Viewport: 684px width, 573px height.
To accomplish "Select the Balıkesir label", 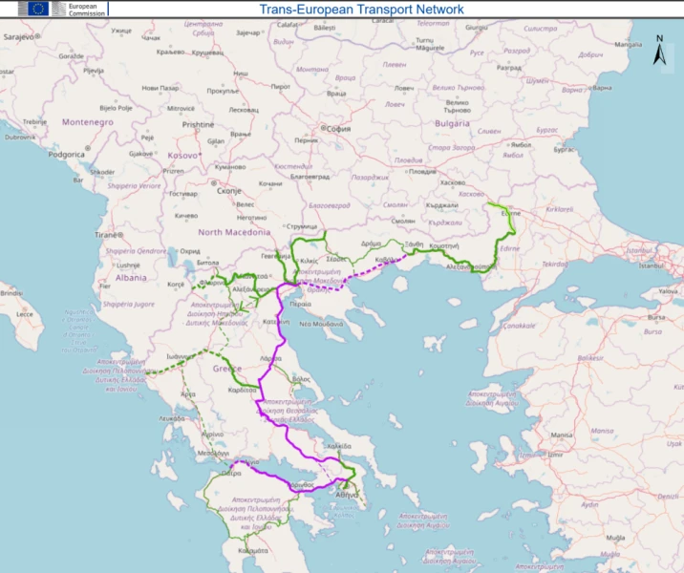I will 590,358.
